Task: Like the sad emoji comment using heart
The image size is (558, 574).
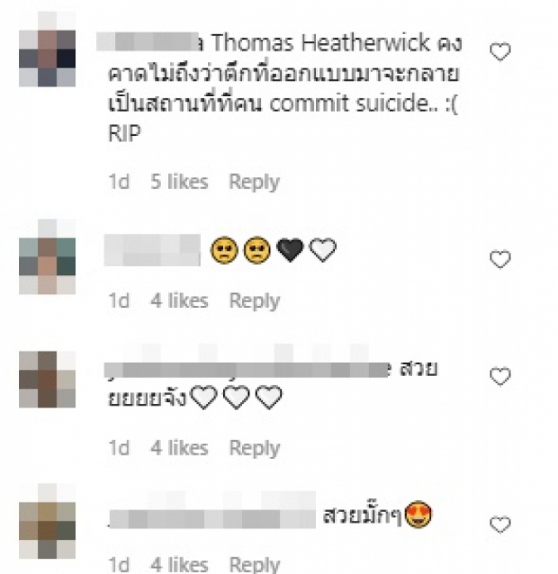Action: point(500,259)
